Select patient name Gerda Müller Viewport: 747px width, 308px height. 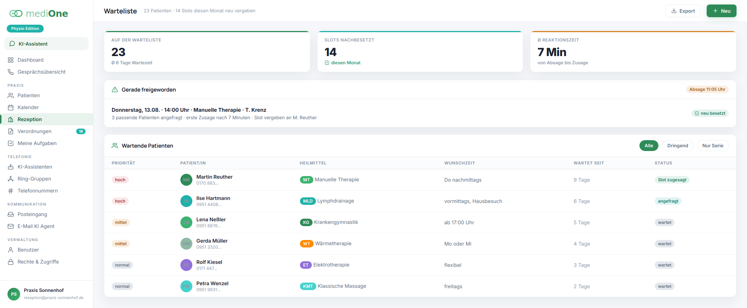point(212,241)
